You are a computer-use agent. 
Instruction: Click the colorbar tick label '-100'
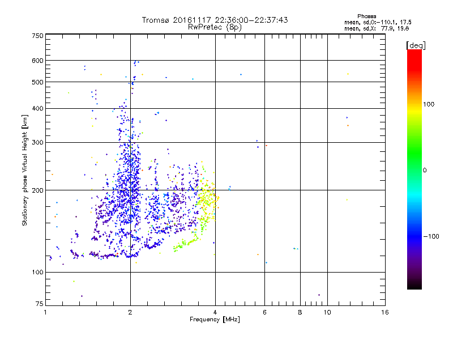tap(431, 236)
